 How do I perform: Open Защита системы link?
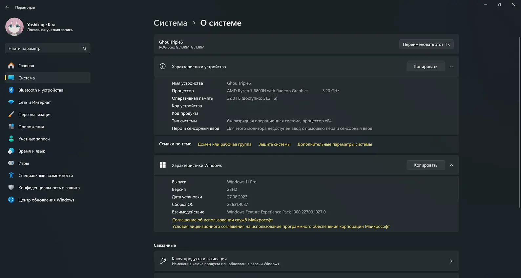point(274,144)
